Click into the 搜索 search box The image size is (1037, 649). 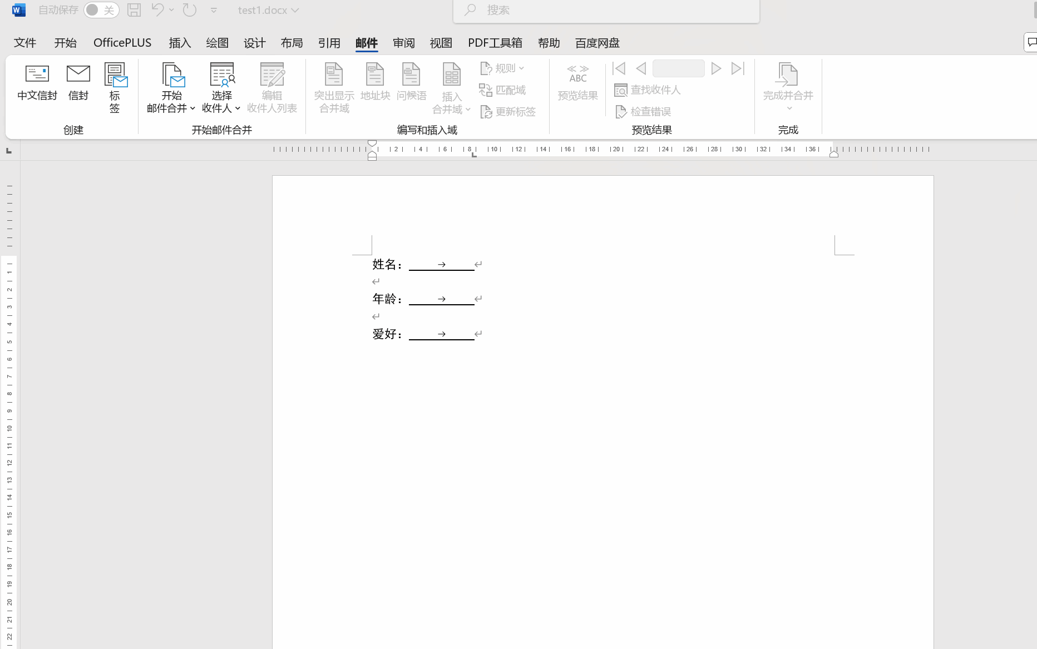tap(606, 10)
